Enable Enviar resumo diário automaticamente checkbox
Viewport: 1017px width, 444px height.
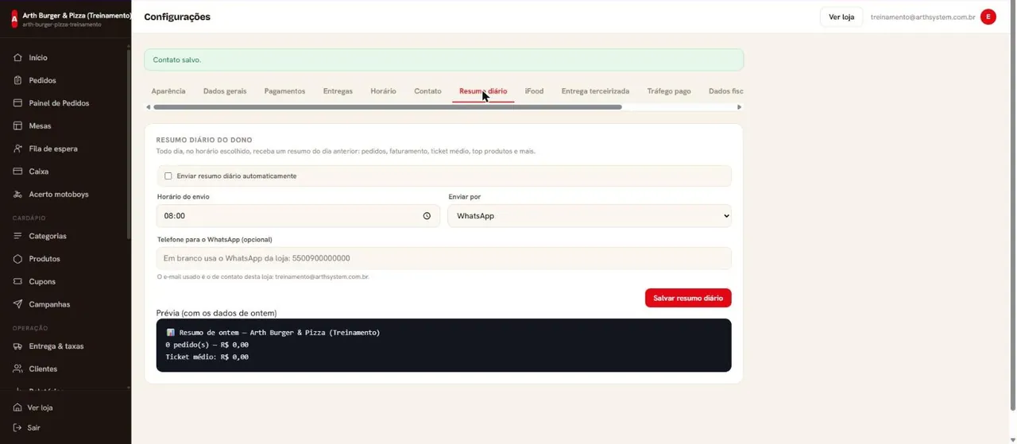[168, 176]
